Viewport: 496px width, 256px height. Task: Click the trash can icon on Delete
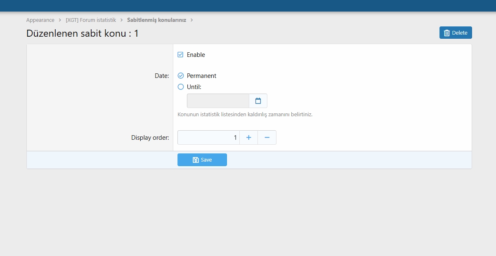(446, 33)
